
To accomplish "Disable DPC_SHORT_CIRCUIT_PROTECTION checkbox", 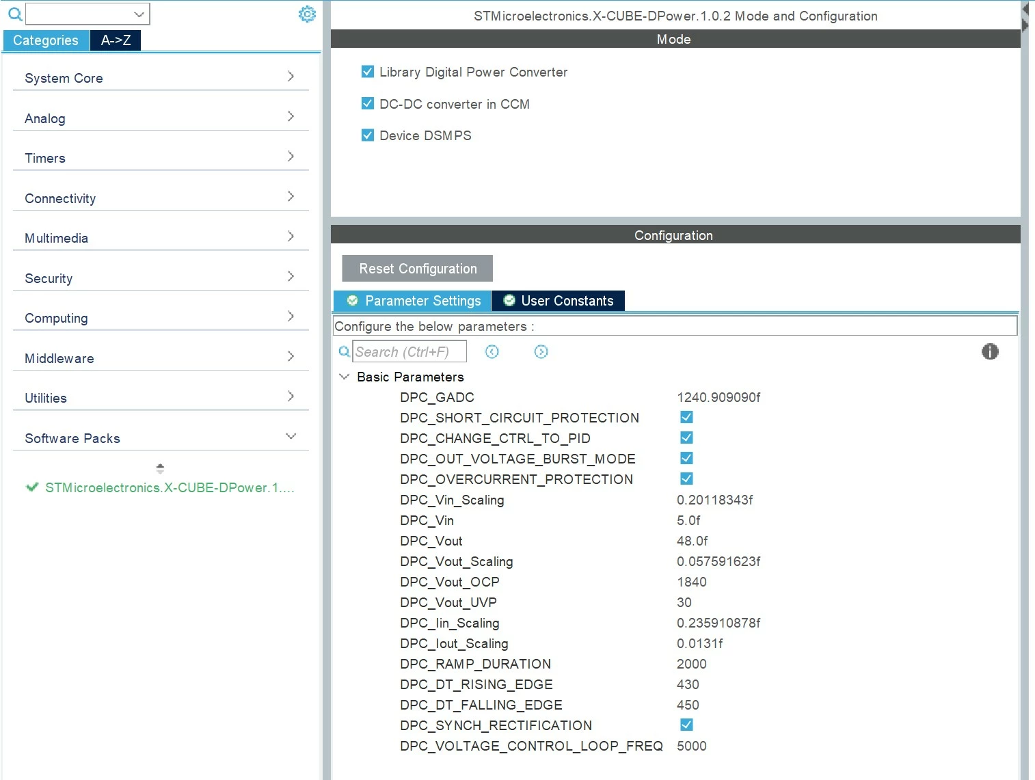I will [686, 417].
